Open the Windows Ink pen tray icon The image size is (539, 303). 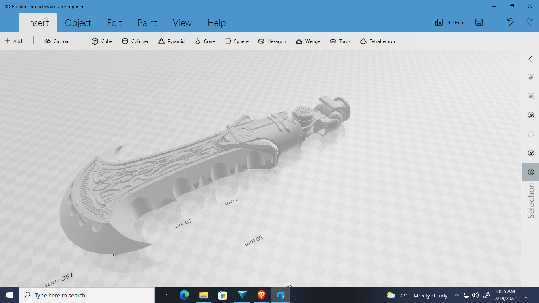(487, 295)
